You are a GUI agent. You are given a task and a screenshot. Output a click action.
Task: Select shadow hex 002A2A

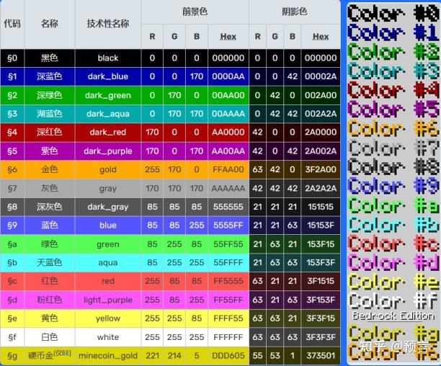click(x=321, y=114)
